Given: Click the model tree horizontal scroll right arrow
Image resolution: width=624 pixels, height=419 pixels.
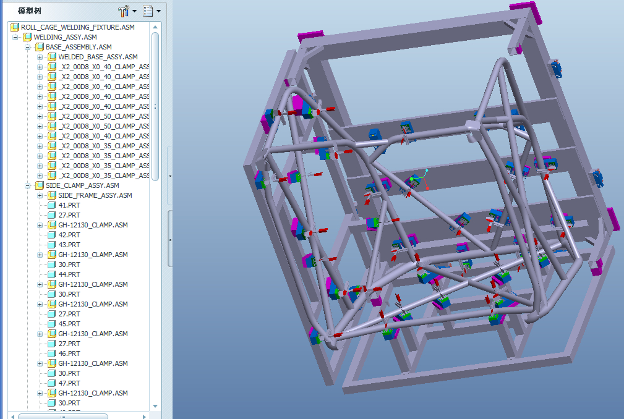Looking at the screenshot, I should [144, 417].
